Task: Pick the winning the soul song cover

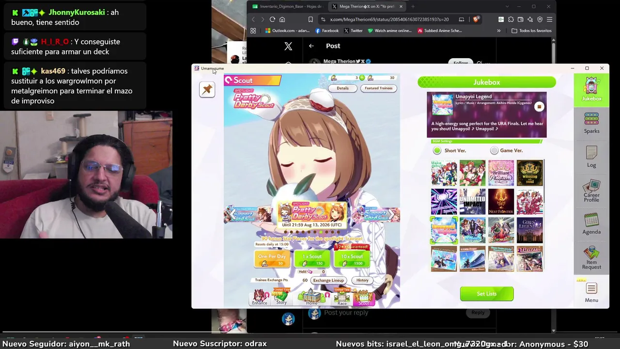Action: (x=529, y=173)
